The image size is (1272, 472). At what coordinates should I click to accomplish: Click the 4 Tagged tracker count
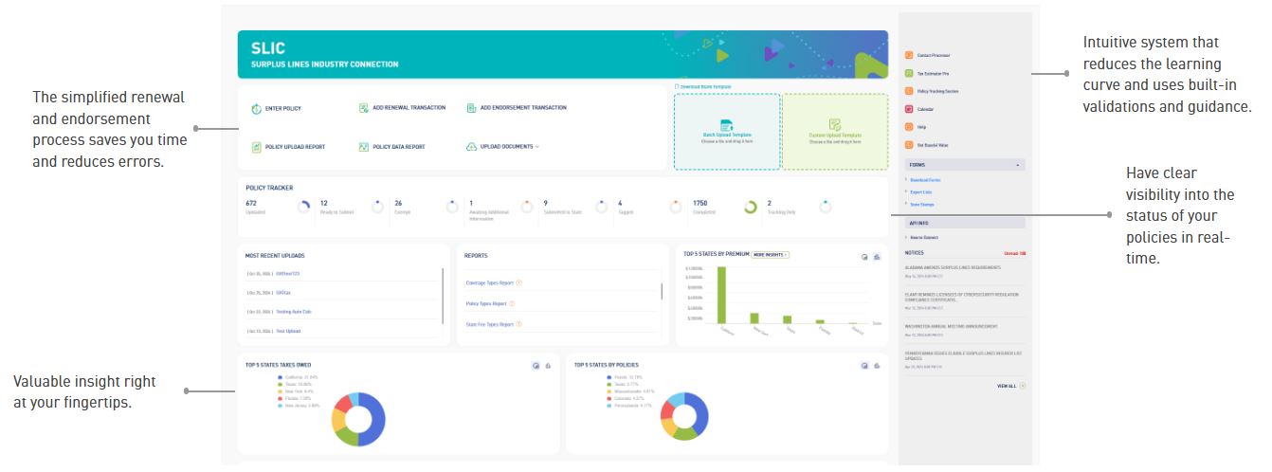tap(620, 203)
